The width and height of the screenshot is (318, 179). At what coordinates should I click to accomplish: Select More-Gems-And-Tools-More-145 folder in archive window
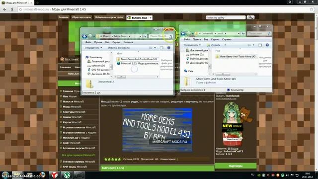(137, 59)
